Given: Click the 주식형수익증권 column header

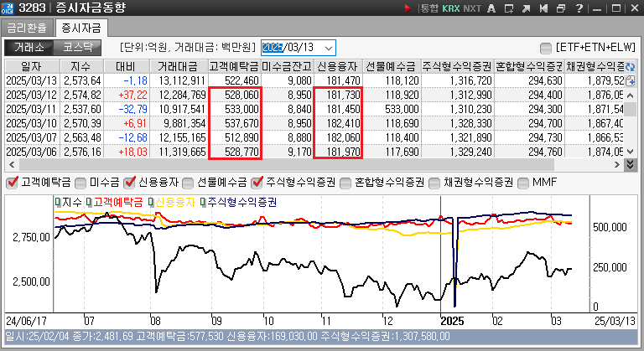Looking at the screenshot, I should coord(457,66).
